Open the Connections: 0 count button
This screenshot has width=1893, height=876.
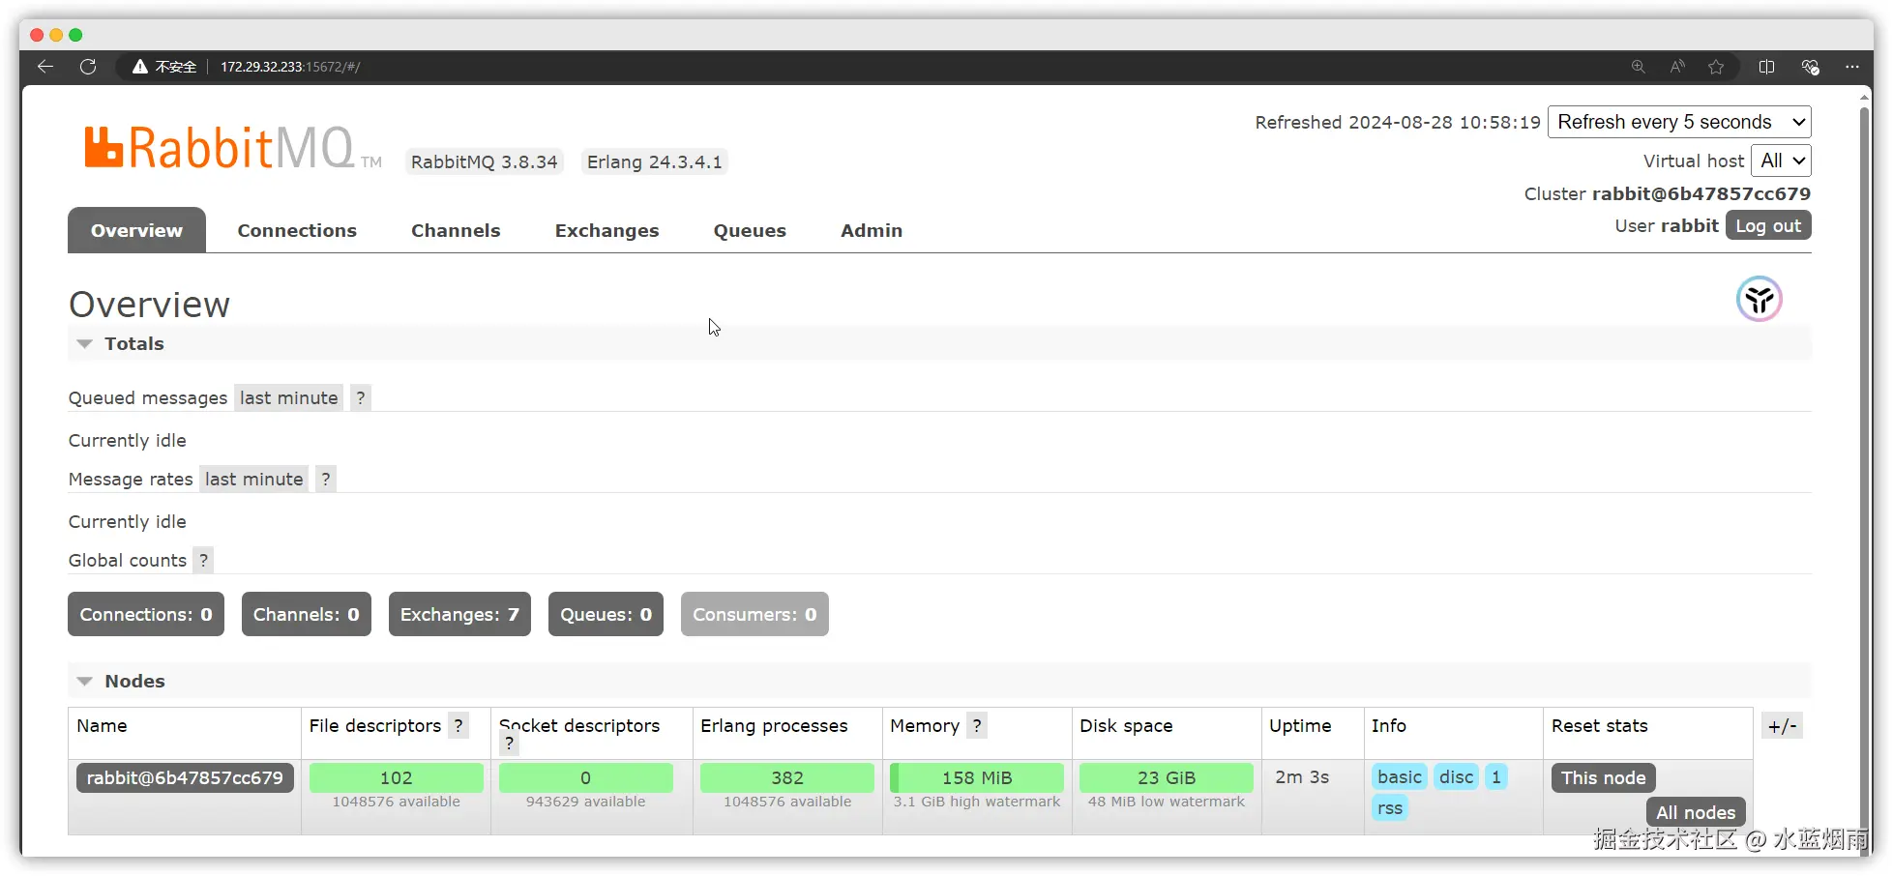pos(146,614)
